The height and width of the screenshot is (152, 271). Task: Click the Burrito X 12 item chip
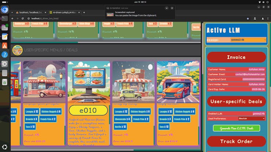(120, 127)
